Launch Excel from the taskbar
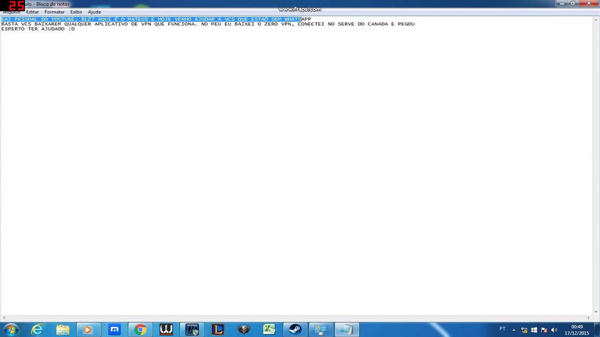Viewport: 600px width, 337px height. pos(270,330)
